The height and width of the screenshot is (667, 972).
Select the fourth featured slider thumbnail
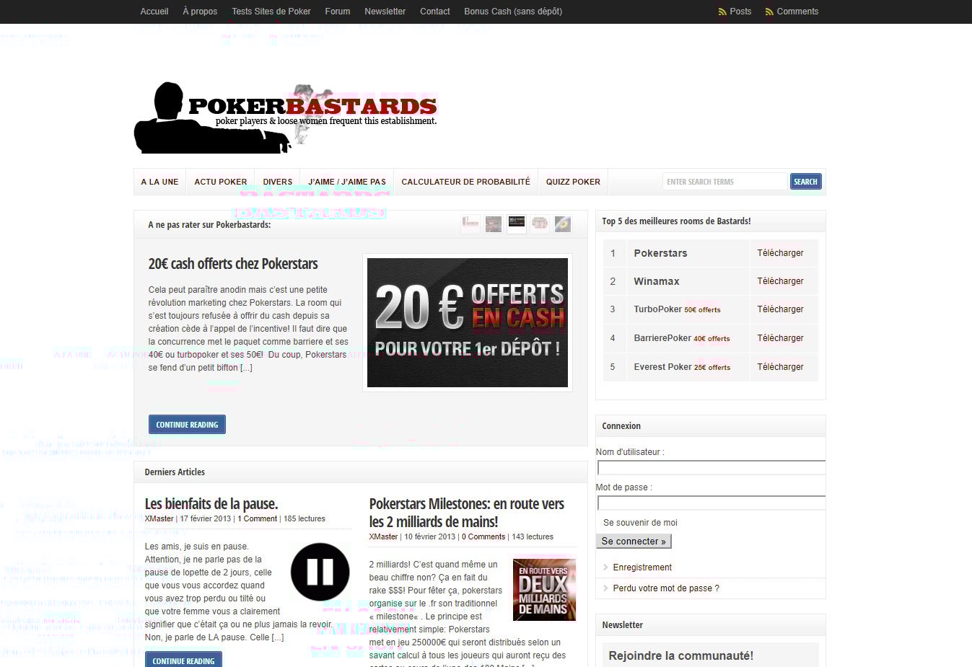point(540,224)
